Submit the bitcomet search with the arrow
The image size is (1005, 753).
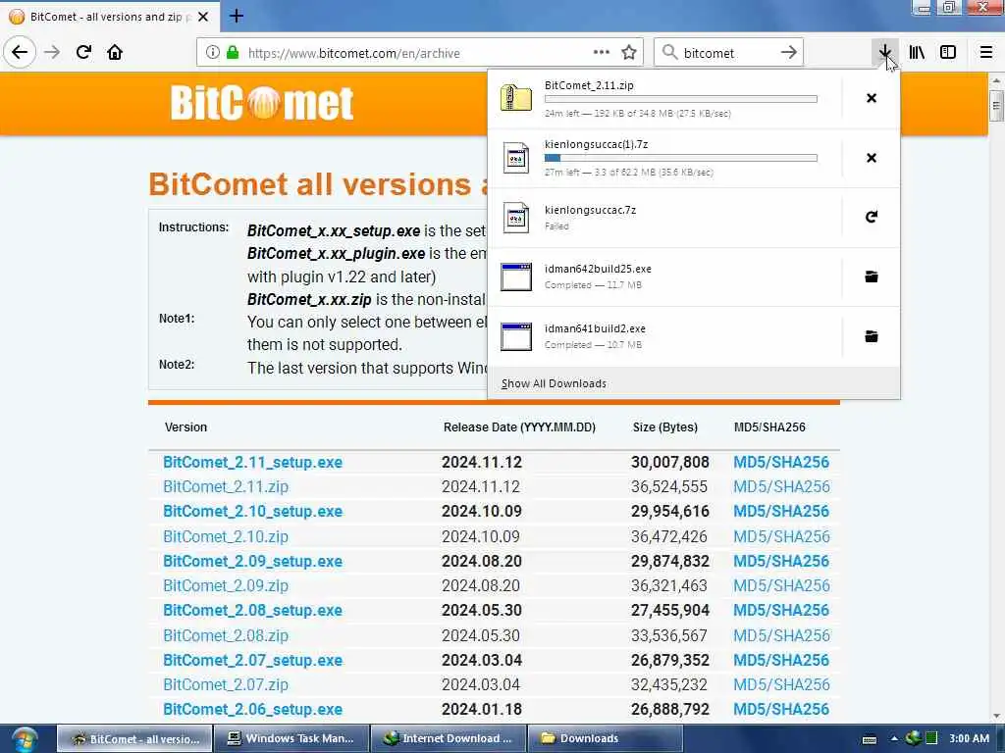[x=789, y=53]
